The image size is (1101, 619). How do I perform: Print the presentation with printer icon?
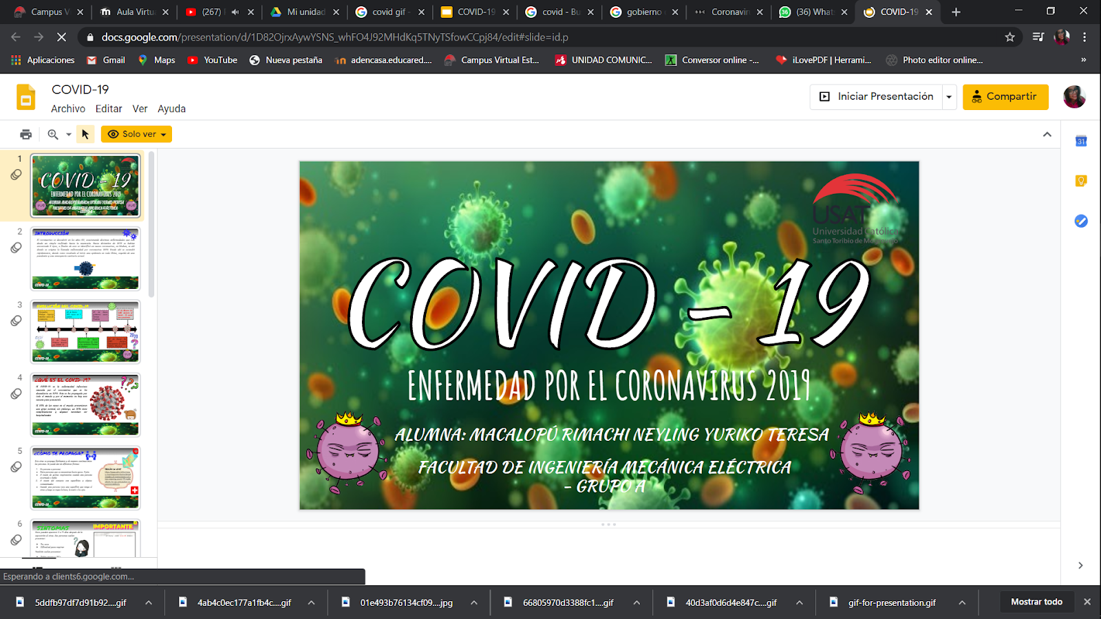point(26,134)
